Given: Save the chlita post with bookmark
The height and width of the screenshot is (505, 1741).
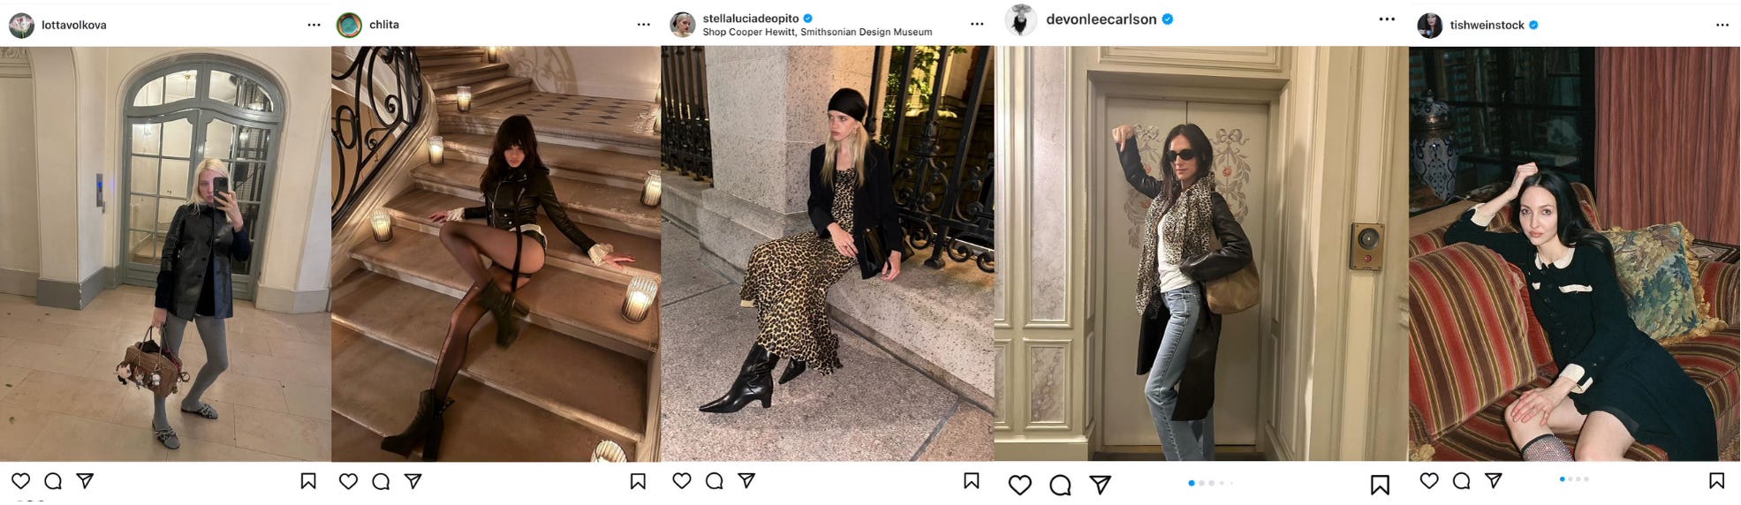Looking at the screenshot, I should click(638, 481).
